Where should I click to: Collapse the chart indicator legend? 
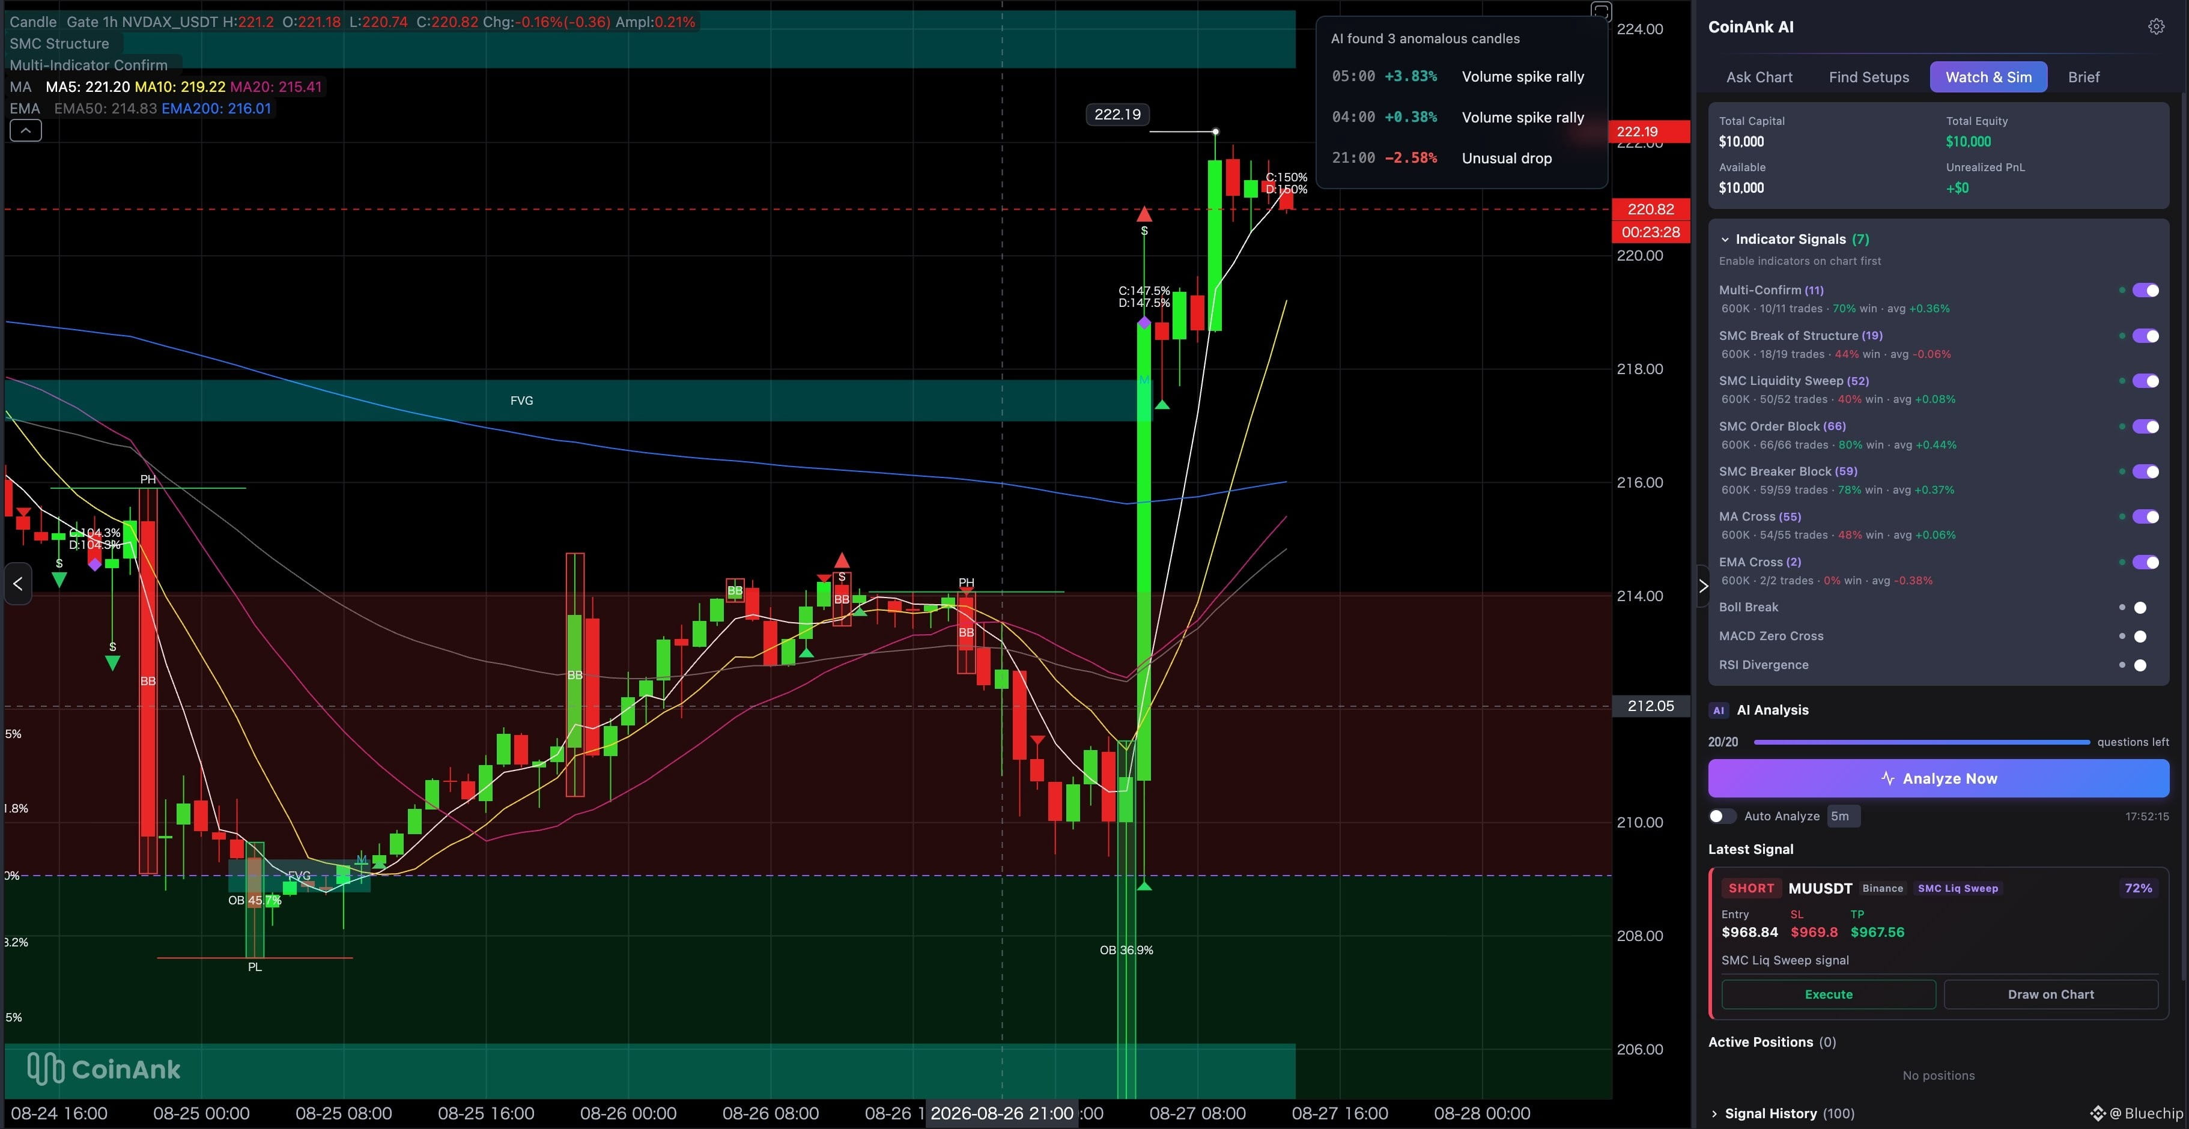(x=25, y=130)
